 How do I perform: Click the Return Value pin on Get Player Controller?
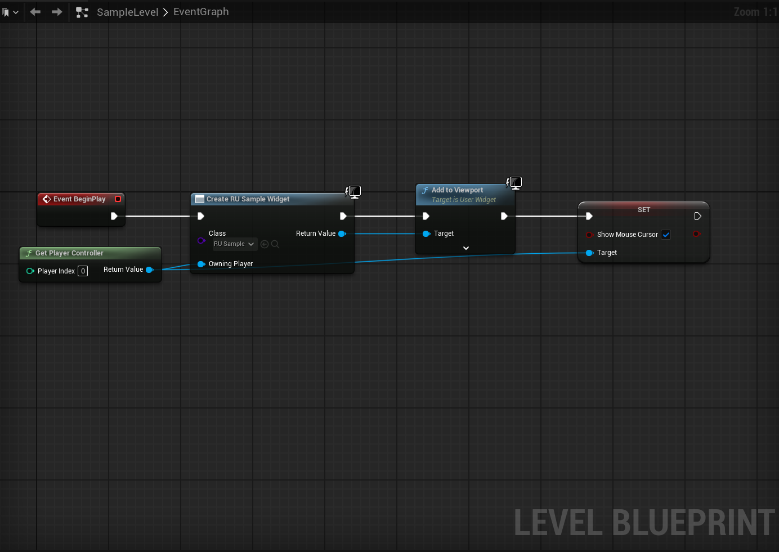pos(150,270)
